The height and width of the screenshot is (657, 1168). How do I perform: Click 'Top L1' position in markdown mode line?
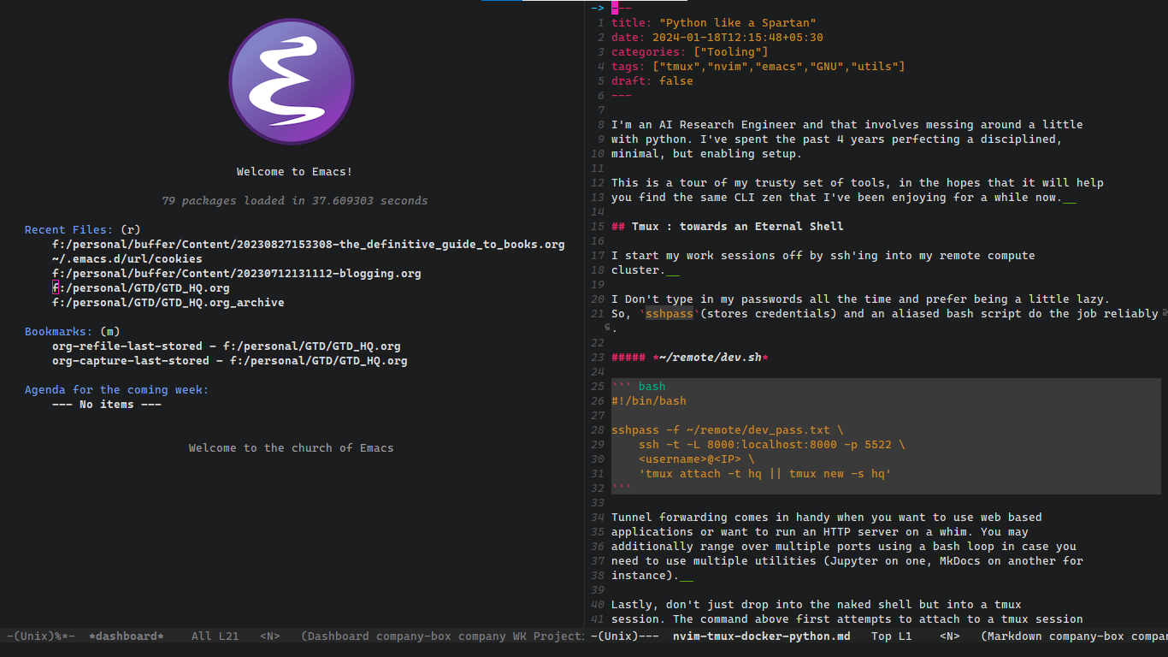pyautogui.click(x=892, y=636)
